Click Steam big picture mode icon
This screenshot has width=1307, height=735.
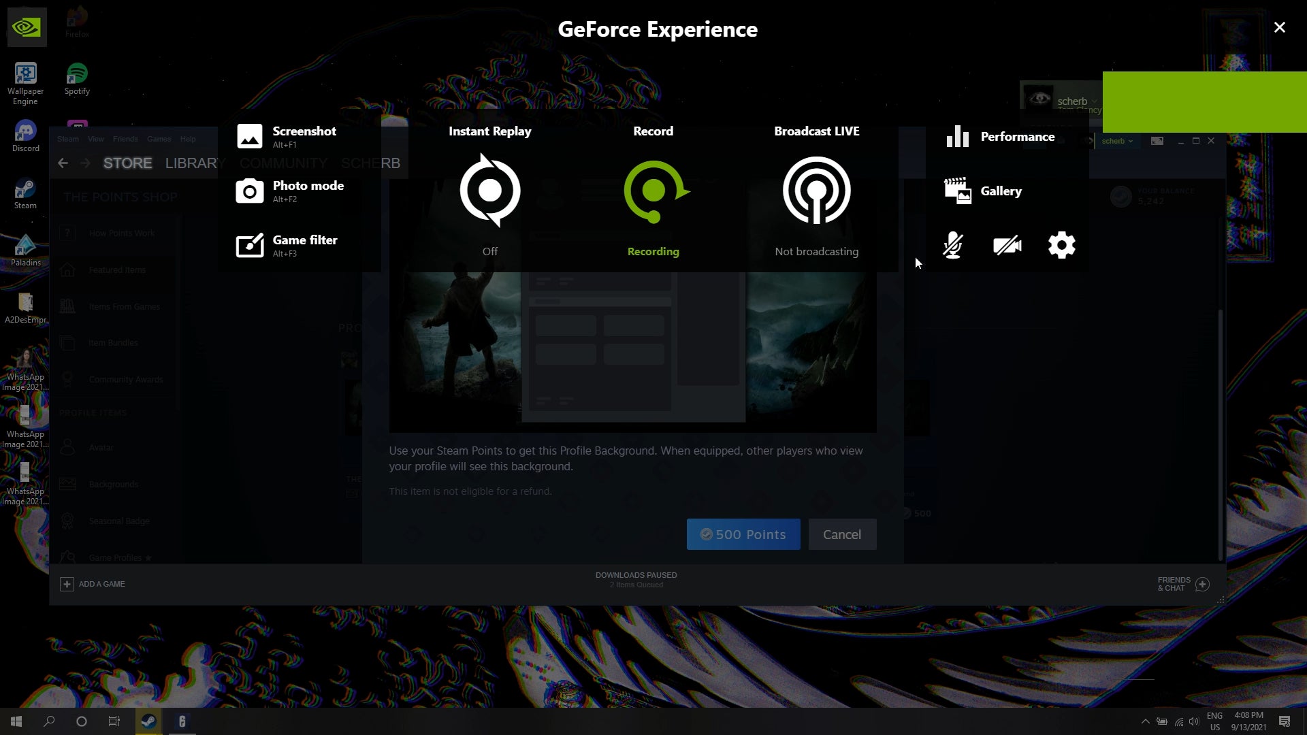(1157, 141)
